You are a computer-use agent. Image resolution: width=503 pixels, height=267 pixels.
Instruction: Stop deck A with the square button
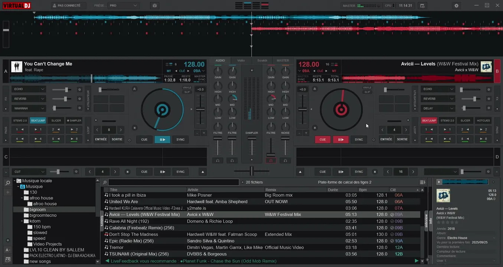click(134, 128)
